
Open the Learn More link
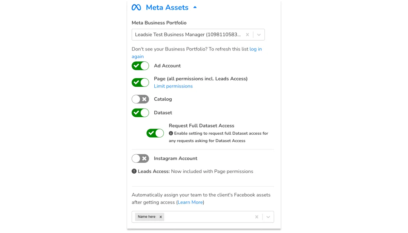click(190, 202)
